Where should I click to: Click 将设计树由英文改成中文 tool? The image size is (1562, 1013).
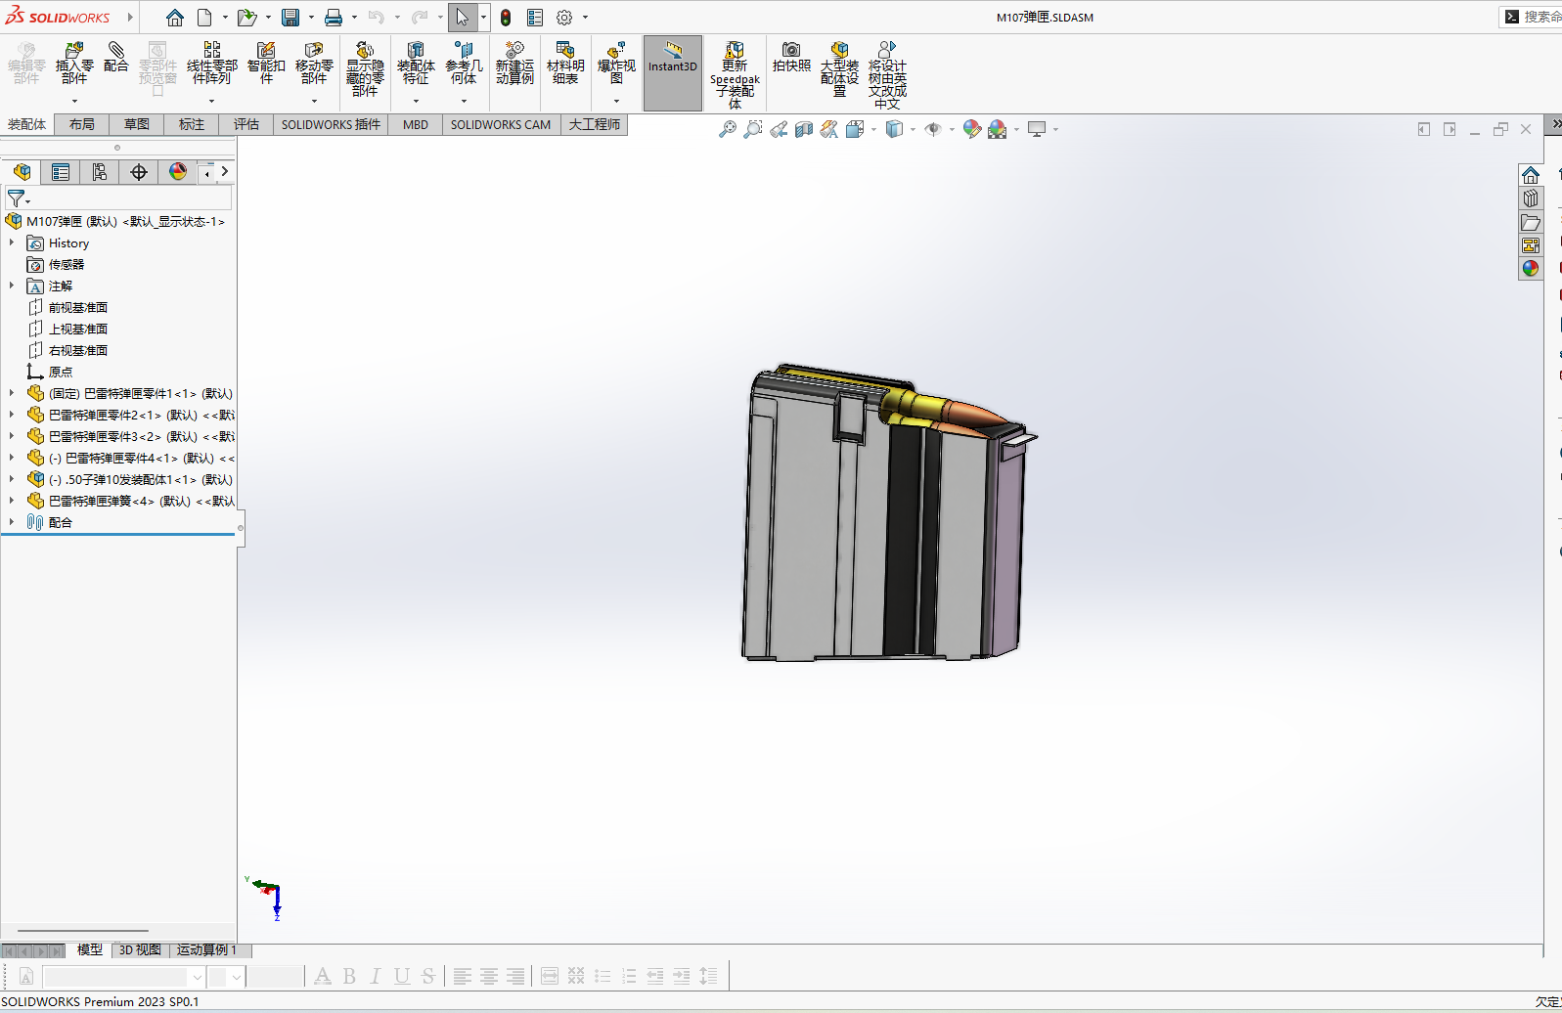tap(887, 75)
